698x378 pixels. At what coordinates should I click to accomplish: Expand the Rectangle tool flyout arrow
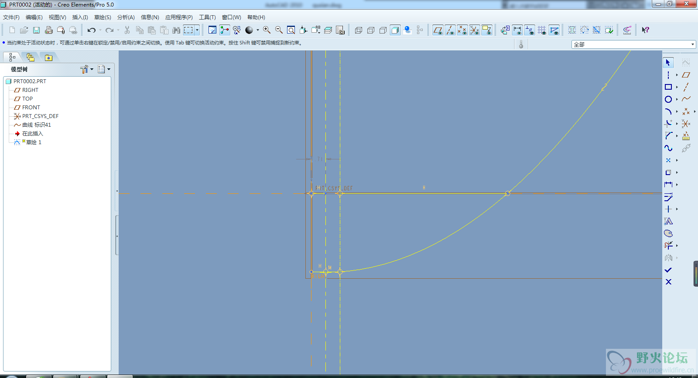point(677,87)
